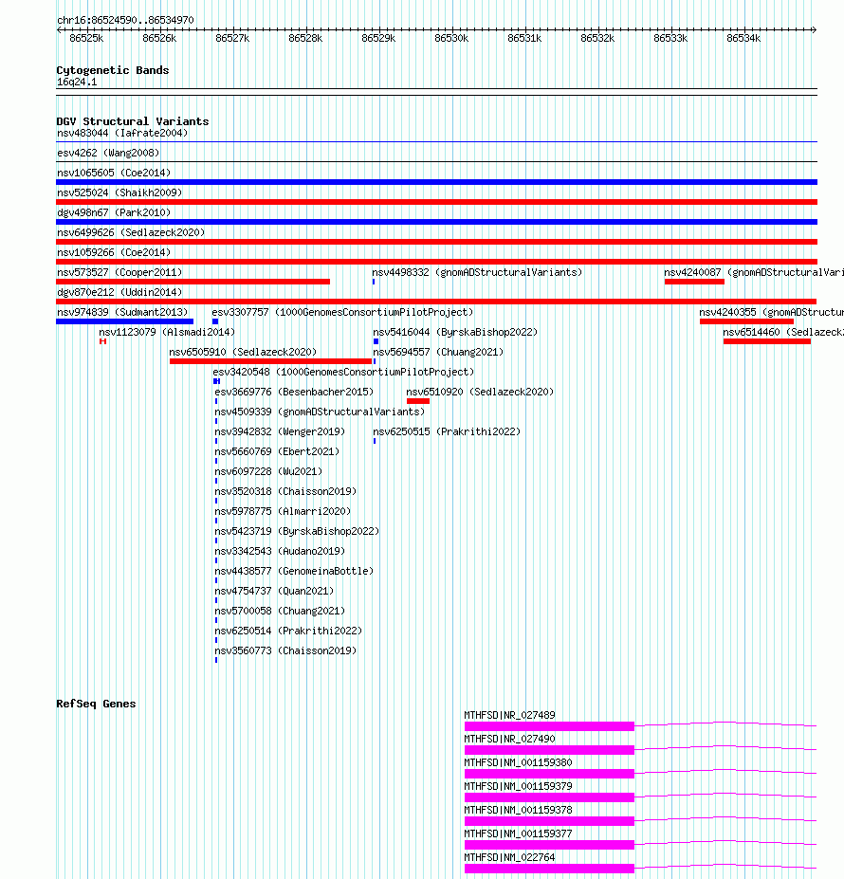Click nsv6097228 (Wu2021) label

(268, 471)
